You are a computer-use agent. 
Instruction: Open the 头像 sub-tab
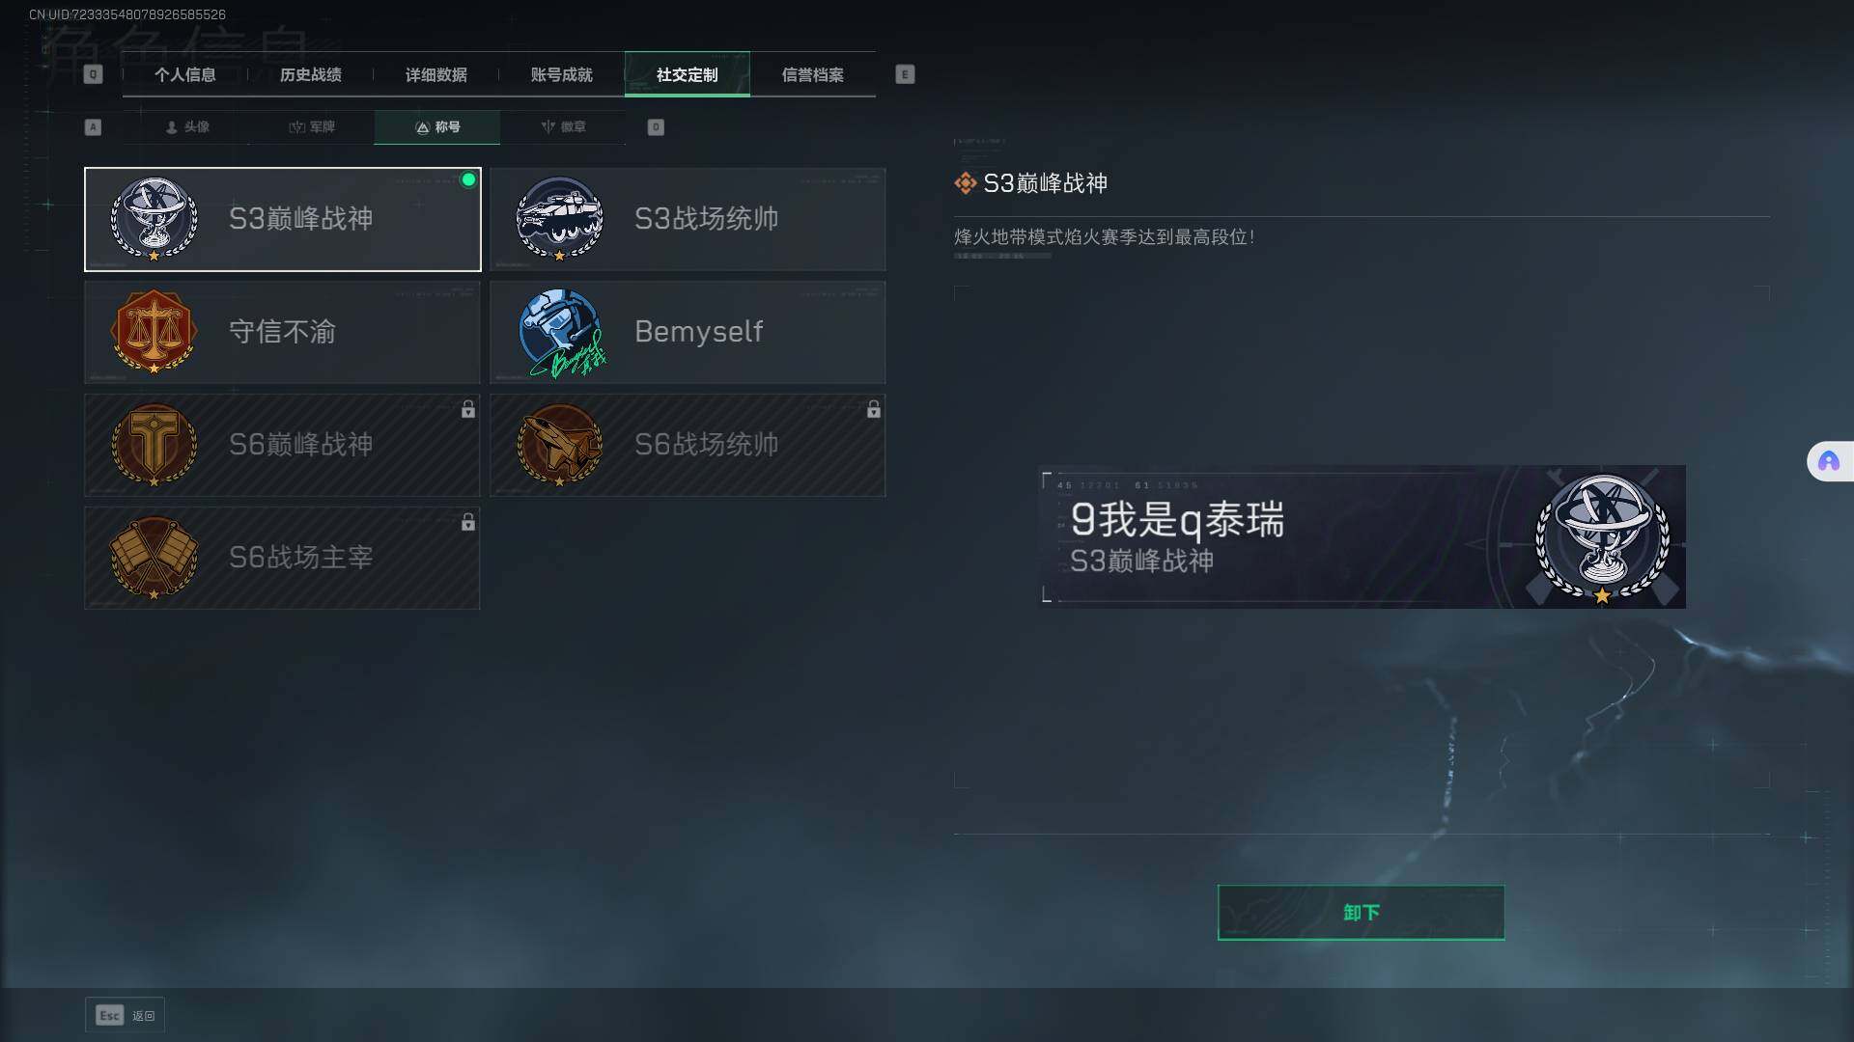pos(187,127)
